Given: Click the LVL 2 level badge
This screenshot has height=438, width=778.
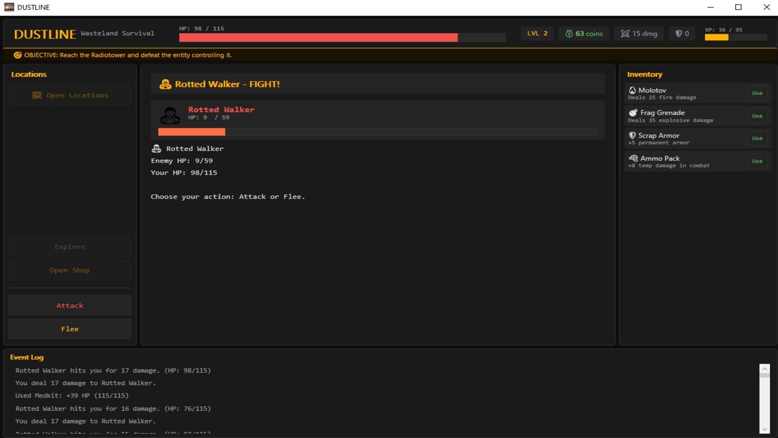Looking at the screenshot, I should click(x=537, y=34).
